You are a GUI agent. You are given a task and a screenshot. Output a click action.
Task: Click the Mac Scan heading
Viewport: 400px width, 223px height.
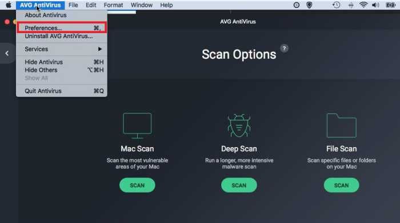(137, 149)
